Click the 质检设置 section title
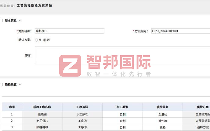This screenshot has width=210, height=131. pyautogui.click(x=11, y=84)
